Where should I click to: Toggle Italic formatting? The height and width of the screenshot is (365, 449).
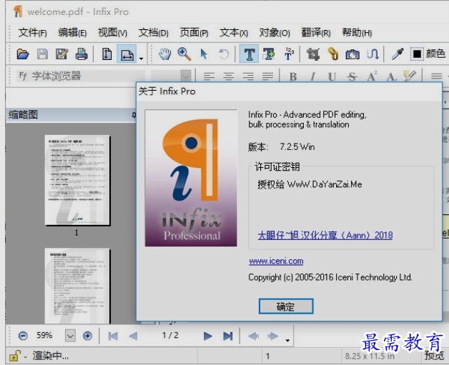pos(312,76)
